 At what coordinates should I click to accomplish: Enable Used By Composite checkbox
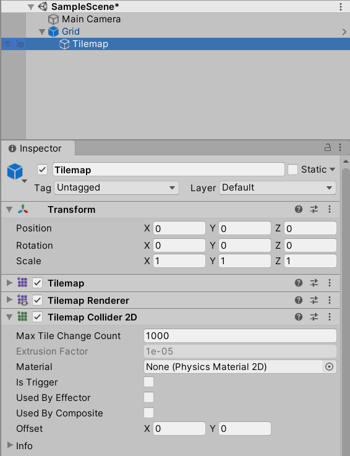coord(148,413)
